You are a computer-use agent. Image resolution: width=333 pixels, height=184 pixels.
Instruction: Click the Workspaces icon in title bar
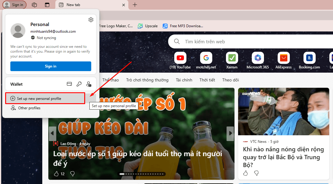tap(34, 5)
